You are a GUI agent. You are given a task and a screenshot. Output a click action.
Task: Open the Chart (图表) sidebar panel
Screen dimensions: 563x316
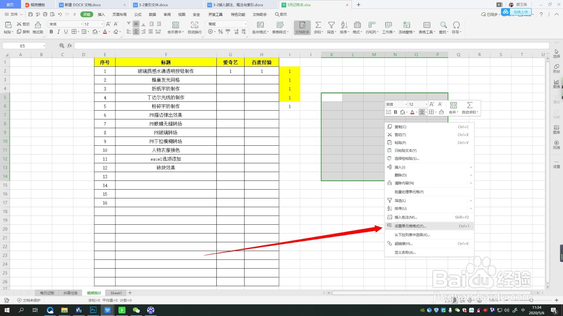(x=556, y=84)
